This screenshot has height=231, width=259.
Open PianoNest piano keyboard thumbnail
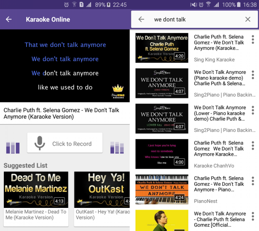tap(162, 189)
